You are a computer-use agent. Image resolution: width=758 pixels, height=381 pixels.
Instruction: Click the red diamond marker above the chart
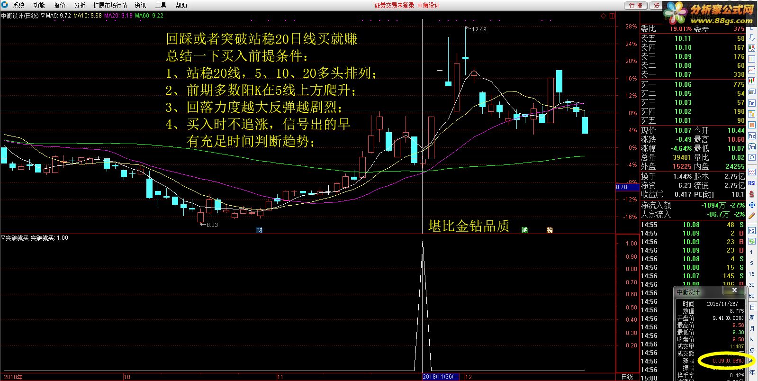click(x=604, y=16)
